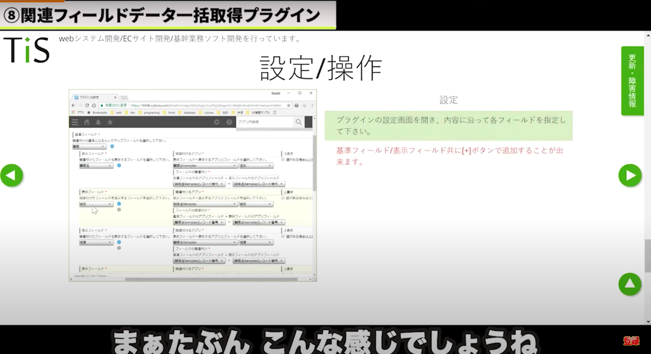Advance to next slide with right green arrow
This screenshot has width=651, height=354.
630,176
